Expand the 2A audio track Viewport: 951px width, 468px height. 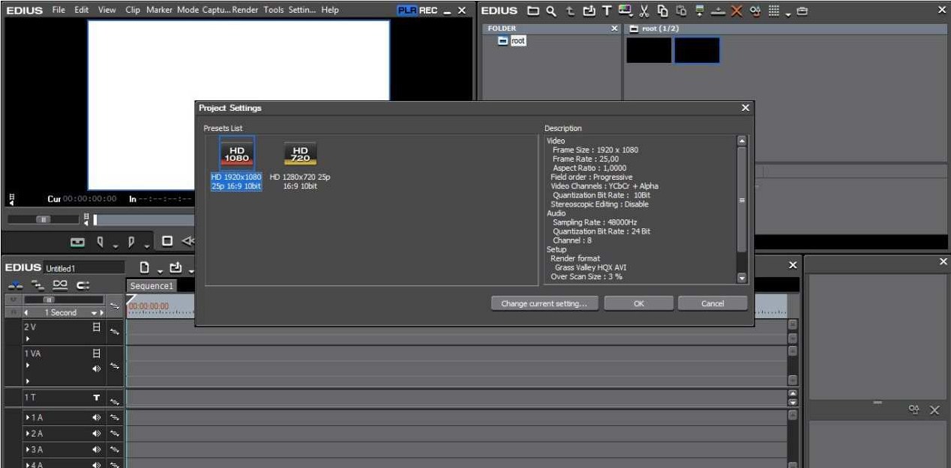(x=28, y=434)
